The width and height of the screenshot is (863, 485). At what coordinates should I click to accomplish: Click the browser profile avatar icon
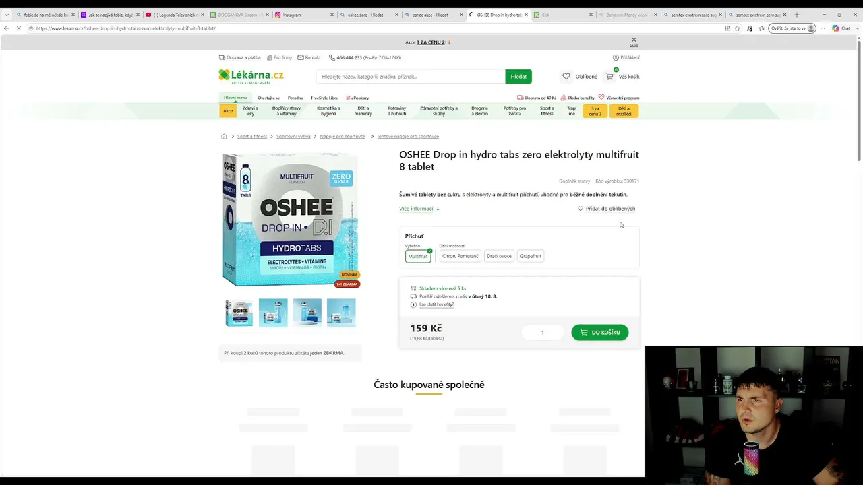tap(811, 28)
